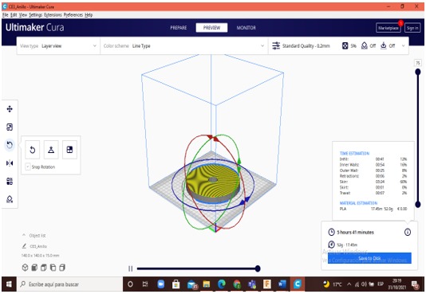Image resolution: width=426 pixels, height=294 pixels.
Task: Switch to the PREVIEW stage
Action: pyautogui.click(x=211, y=28)
